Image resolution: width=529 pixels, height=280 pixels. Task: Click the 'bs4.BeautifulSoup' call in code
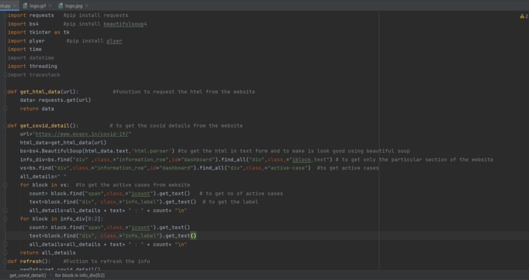55,151
